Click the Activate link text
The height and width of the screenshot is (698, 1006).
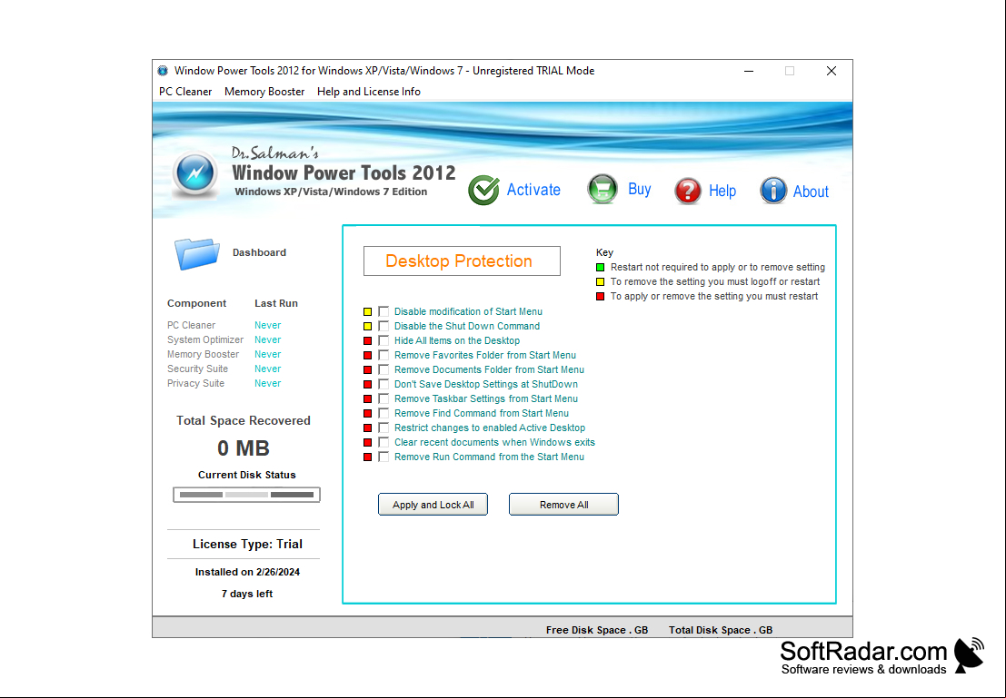533,190
